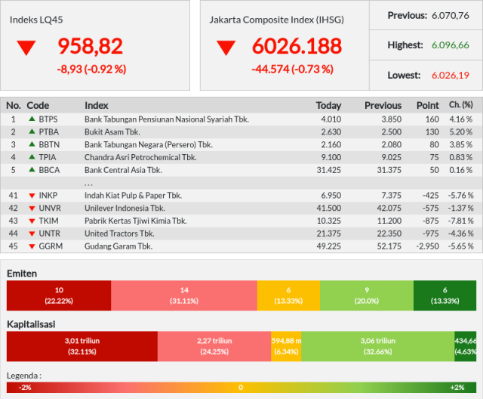The width and height of the screenshot is (483, 399).
Task: Click pink Kapitalisasi segment 2,27 triliun
Action: pos(214,346)
